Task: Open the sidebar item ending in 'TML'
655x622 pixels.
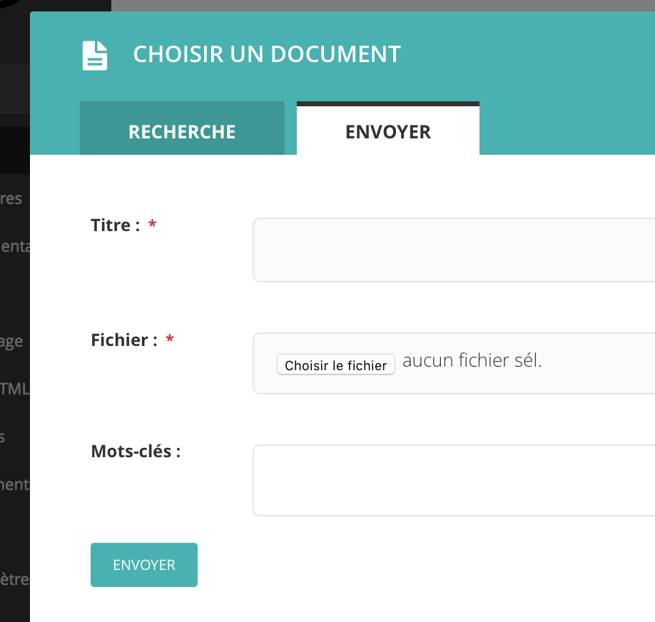Action: (14, 389)
